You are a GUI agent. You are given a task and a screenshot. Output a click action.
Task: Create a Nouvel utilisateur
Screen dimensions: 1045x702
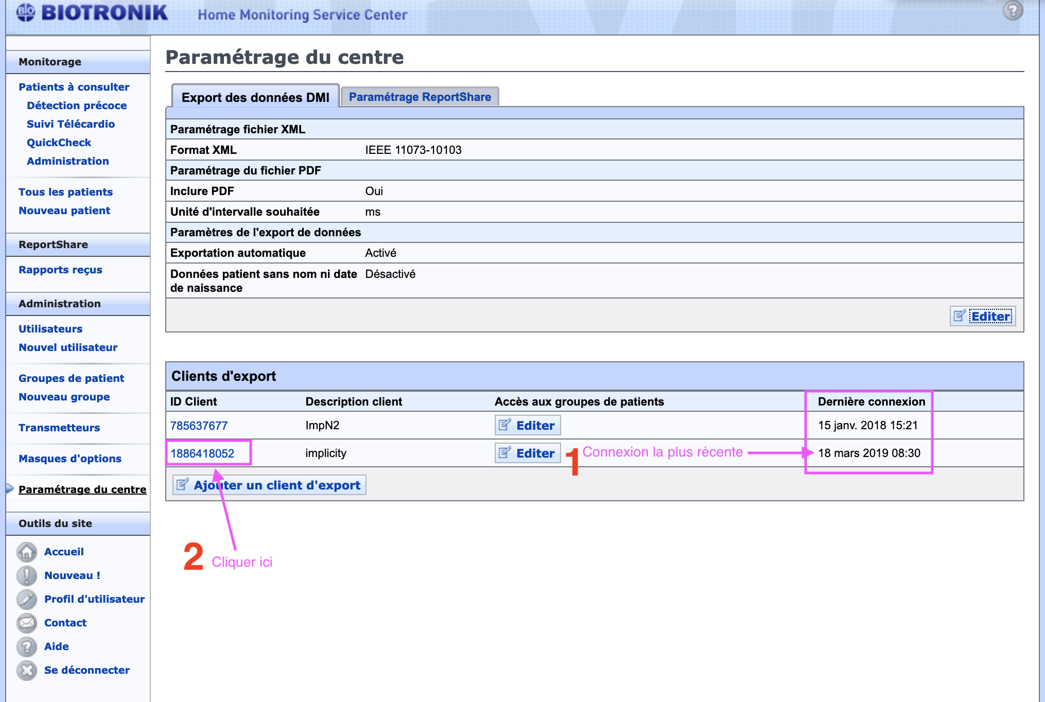(x=68, y=347)
